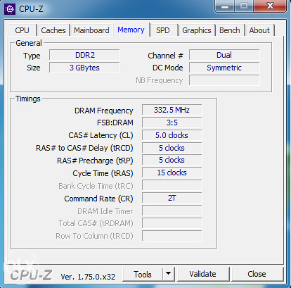Click the CAS# Latency (CL) label
Viewport: 291px width, 288px height.
101,135
